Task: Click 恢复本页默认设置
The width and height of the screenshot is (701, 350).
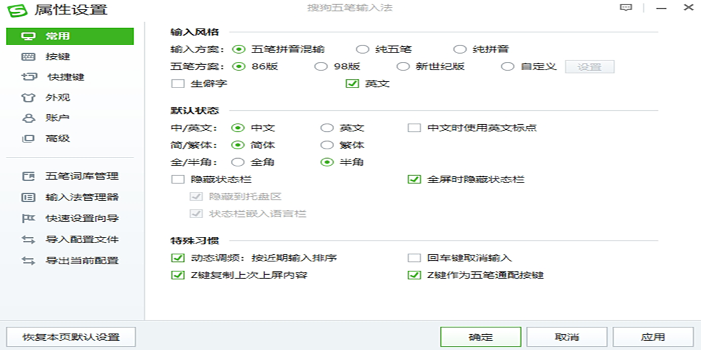Action: [x=70, y=337]
